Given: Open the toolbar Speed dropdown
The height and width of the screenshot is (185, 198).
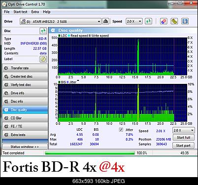Looking at the screenshot, I should click(x=134, y=21).
